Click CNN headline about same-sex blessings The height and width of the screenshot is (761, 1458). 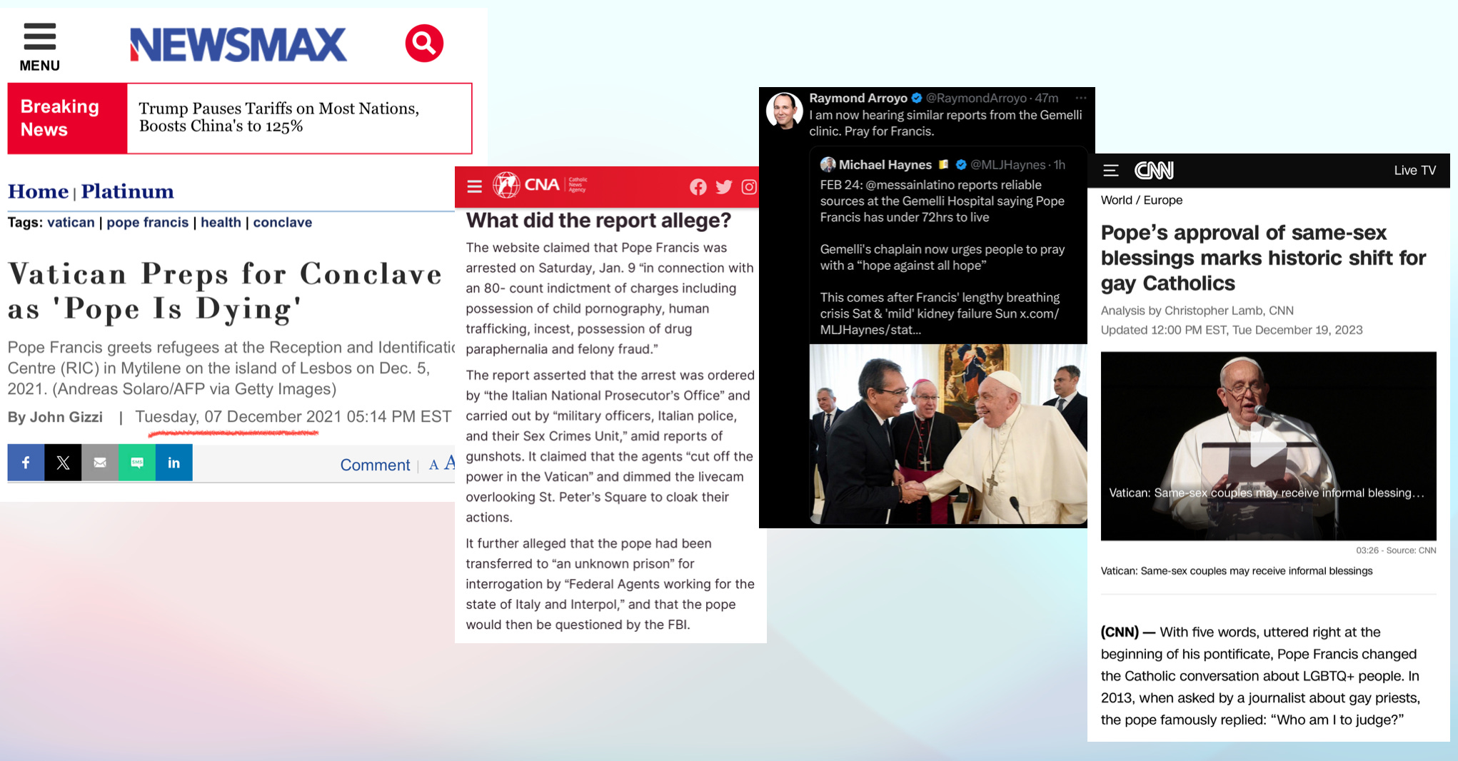pyautogui.click(x=1263, y=258)
